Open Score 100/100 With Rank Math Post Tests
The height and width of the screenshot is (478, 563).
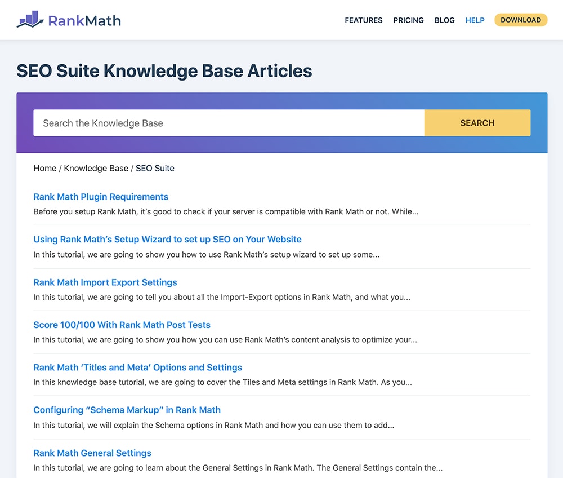122,325
